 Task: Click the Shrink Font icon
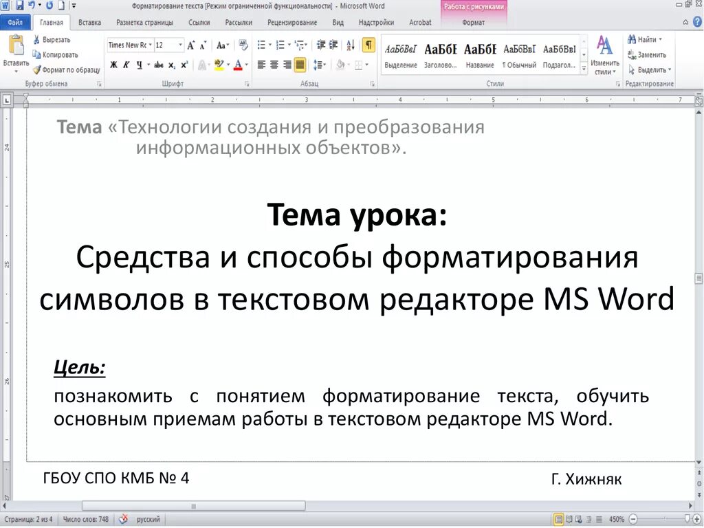(203, 45)
